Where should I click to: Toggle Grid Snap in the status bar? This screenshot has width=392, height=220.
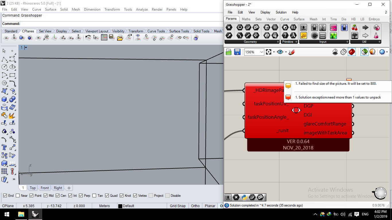pyautogui.click(x=178, y=206)
